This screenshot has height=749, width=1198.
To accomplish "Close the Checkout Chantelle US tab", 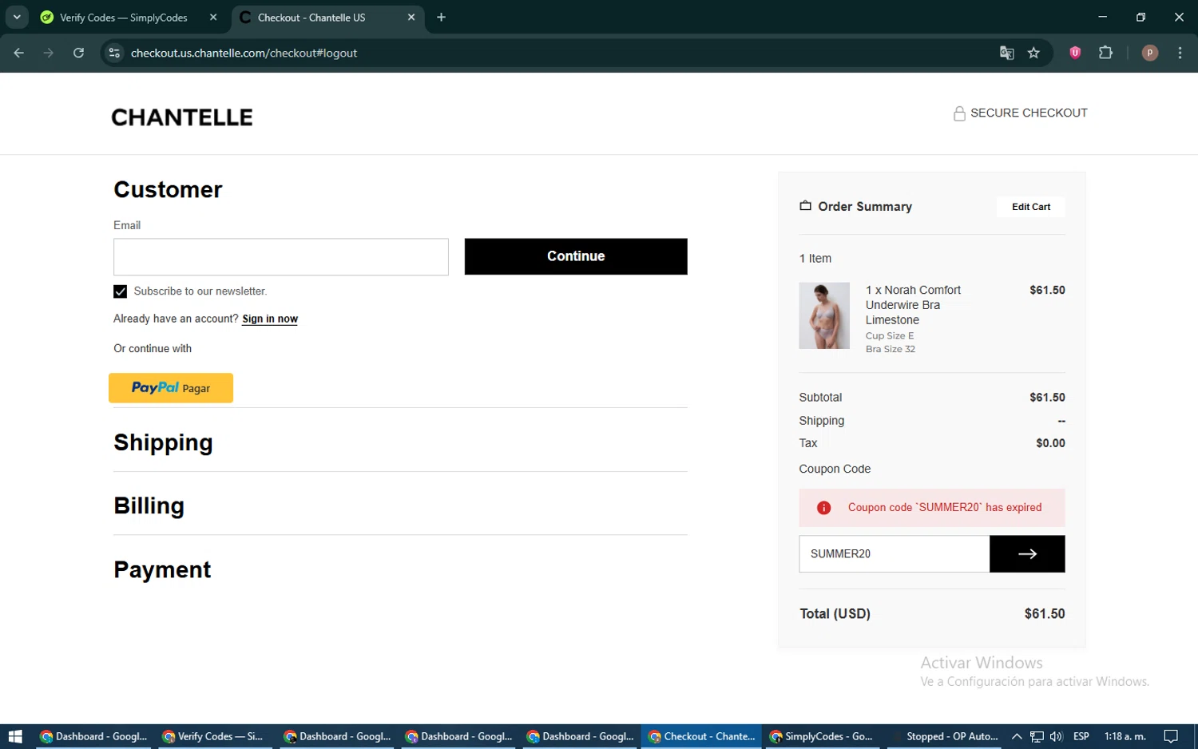I will (x=411, y=17).
